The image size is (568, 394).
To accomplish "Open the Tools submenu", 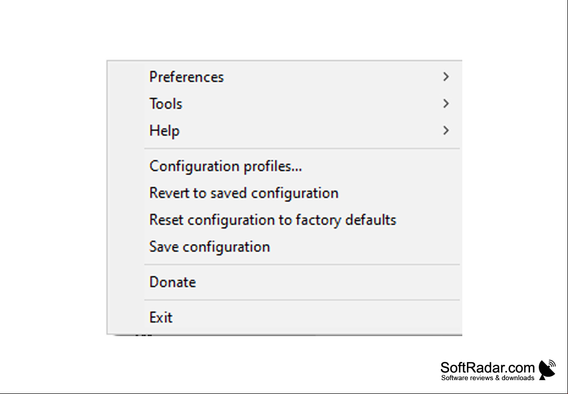I will [284, 104].
